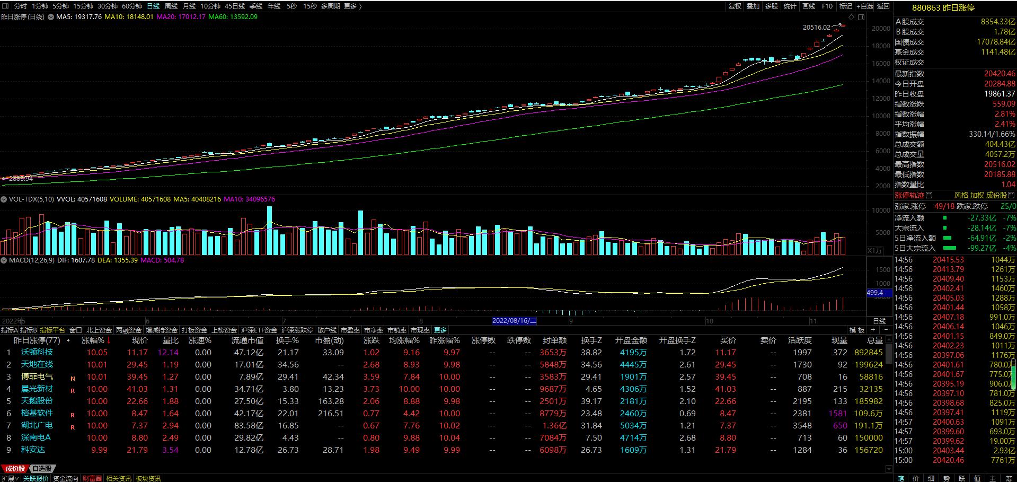Expand 更多 in the indicator tab row
1017x482 pixels.
(440, 330)
